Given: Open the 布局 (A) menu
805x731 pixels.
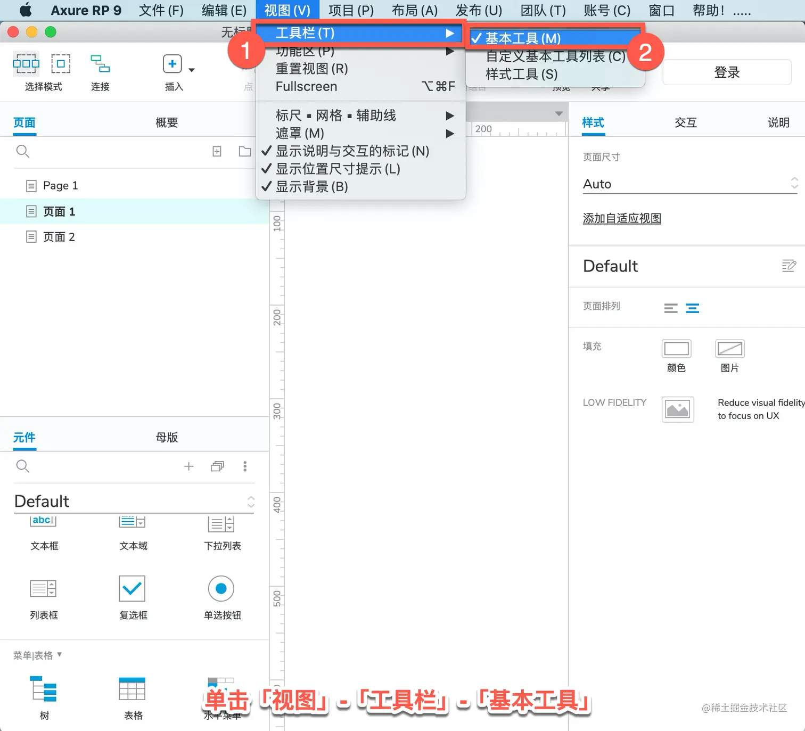Looking at the screenshot, I should pos(415,11).
